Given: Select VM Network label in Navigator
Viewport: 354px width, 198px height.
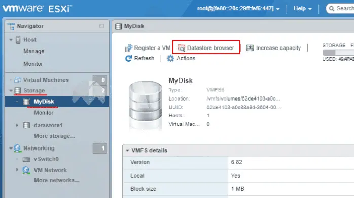Looking at the screenshot, I should click(x=50, y=170).
